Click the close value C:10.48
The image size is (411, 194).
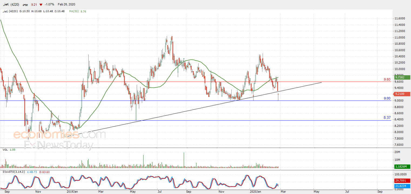[59, 11]
